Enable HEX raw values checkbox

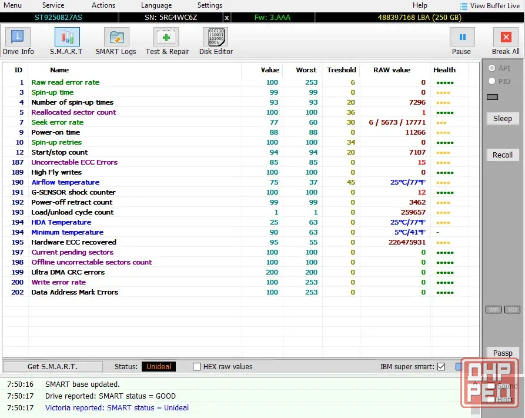196,367
